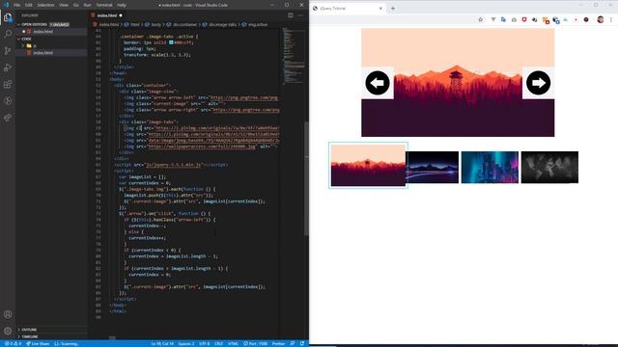Open the Terminal menu

pos(104,5)
